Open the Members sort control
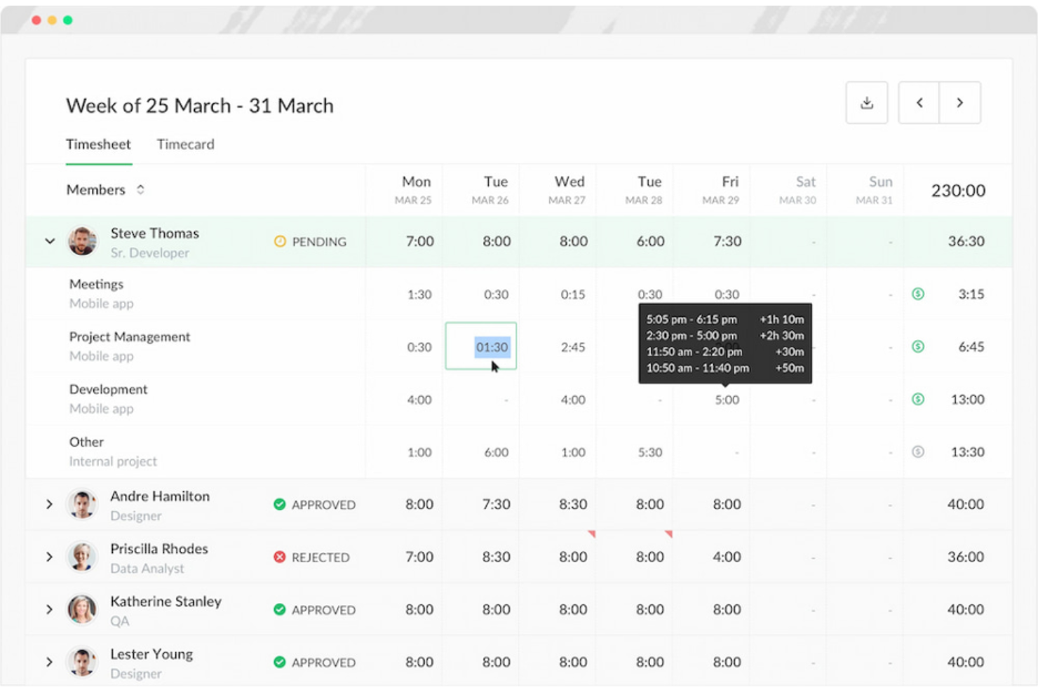Viewport: 1038px width, 692px height. 140,189
